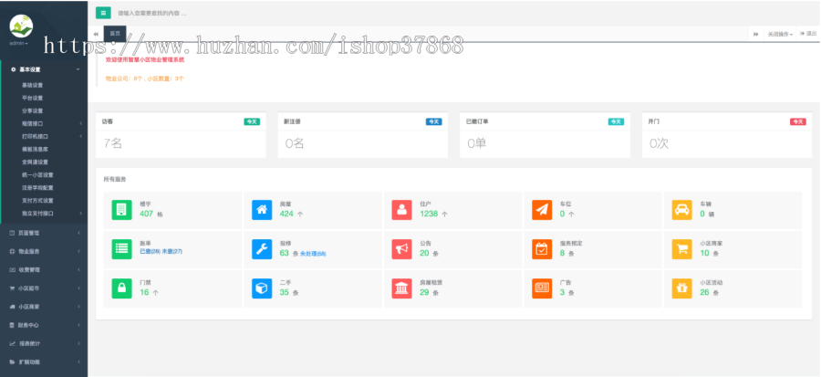821x377 pixels.
Task: Expand the 扩展功能 menu arrow
Action: pos(78,361)
